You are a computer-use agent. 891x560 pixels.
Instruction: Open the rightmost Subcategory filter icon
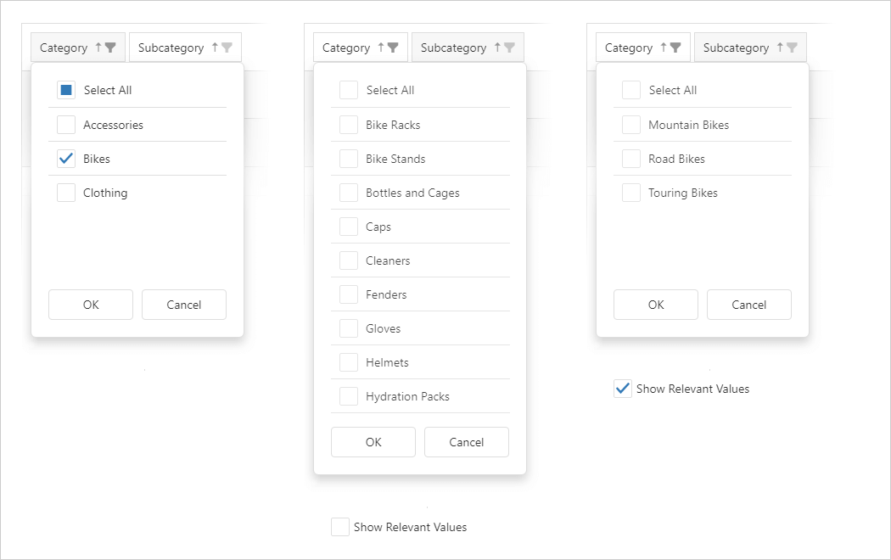793,48
